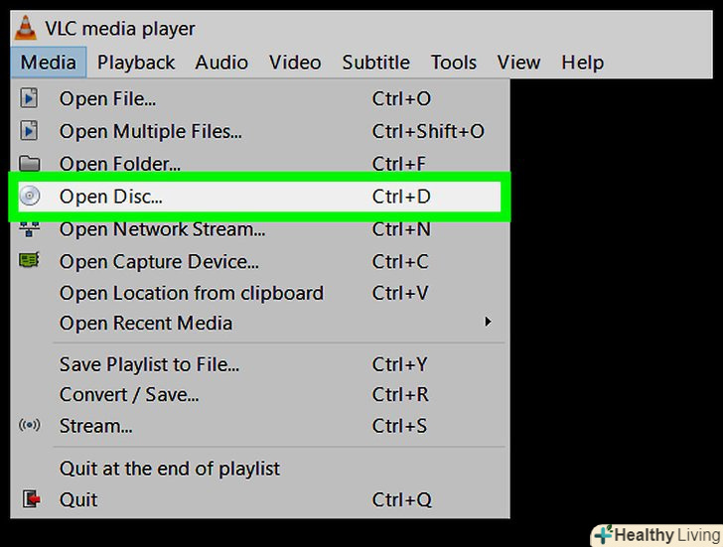723x547 pixels.
Task: Click the Open Folder icon
Action: [30, 163]
